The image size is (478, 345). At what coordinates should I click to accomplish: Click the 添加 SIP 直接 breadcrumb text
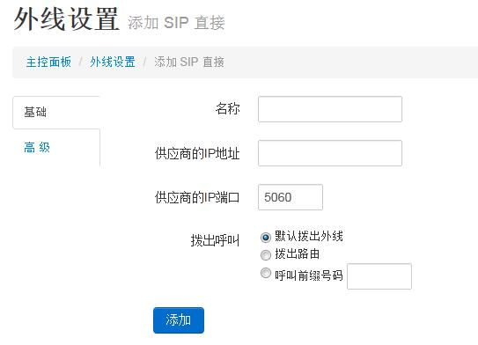click(189, 62)
